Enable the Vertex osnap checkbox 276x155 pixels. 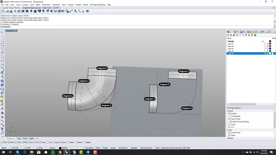click(x=68, y=143)
